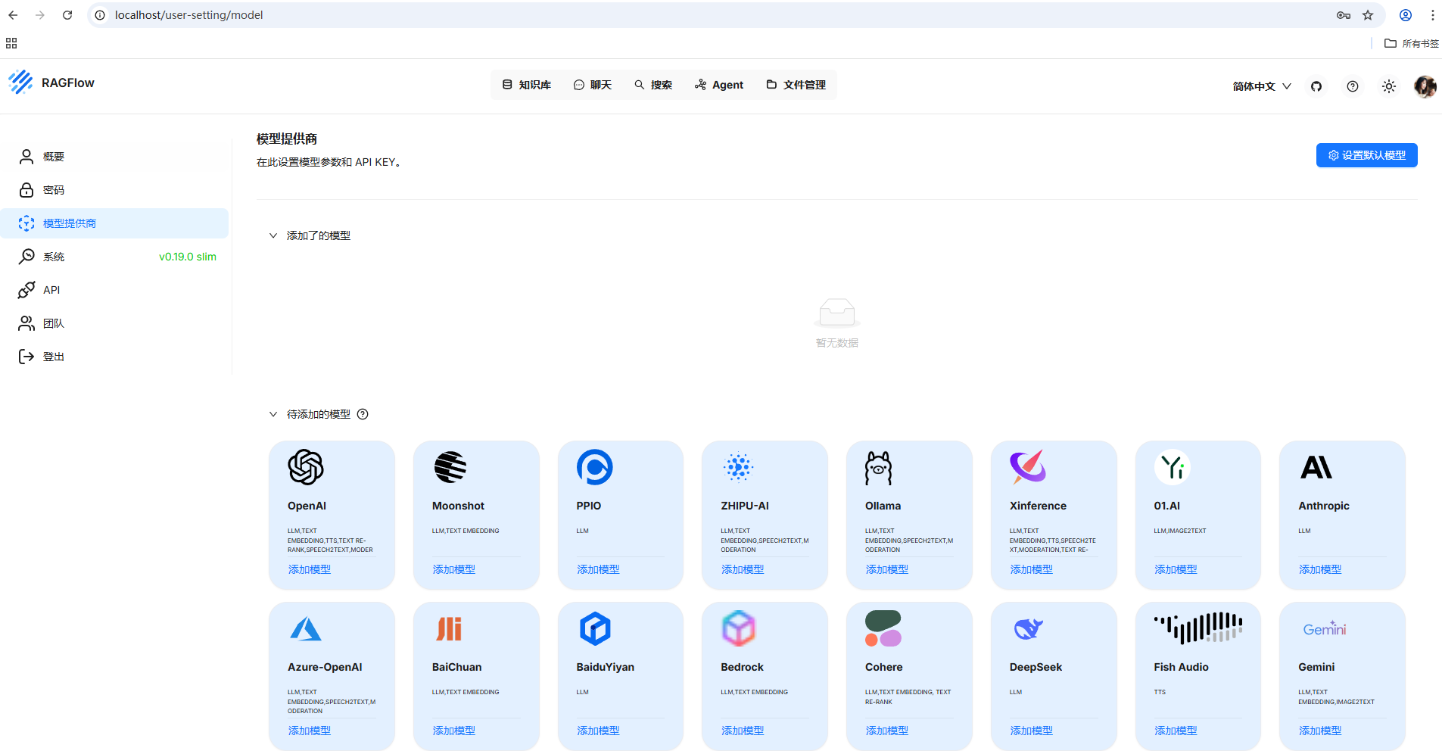Image resolution: width=1442 pixels, height=751 pixels.
Task: Click 添加模型 on the Bedrock card
Action: [x=742, y=731]
